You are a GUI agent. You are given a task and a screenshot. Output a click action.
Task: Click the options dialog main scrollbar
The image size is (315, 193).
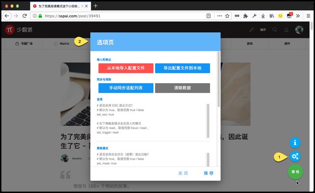click(x=219, y=79)
